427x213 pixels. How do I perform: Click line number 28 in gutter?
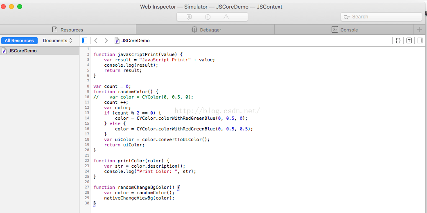[87, 193]
